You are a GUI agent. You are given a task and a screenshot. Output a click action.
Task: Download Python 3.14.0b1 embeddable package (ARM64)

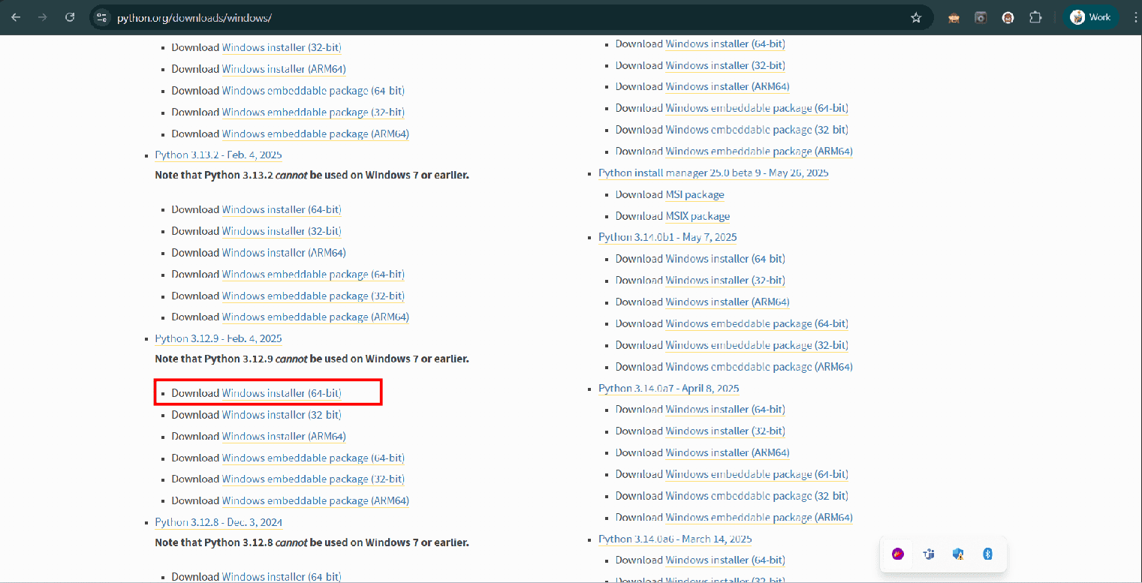coord(759,368)
